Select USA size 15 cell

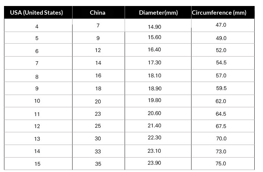(37, 164)
